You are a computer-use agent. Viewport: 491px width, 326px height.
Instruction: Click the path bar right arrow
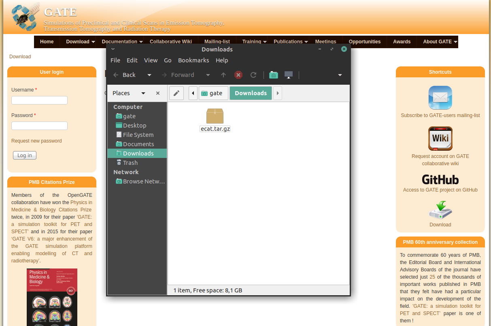[277, 93]
